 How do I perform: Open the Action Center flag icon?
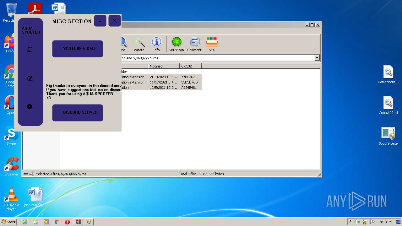[x=372, y=222]
